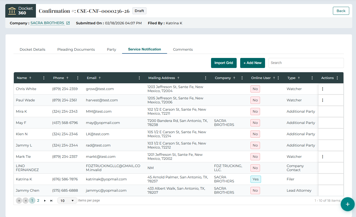Open the items per page dropdown
356x217 pixels.
[67, 200]
